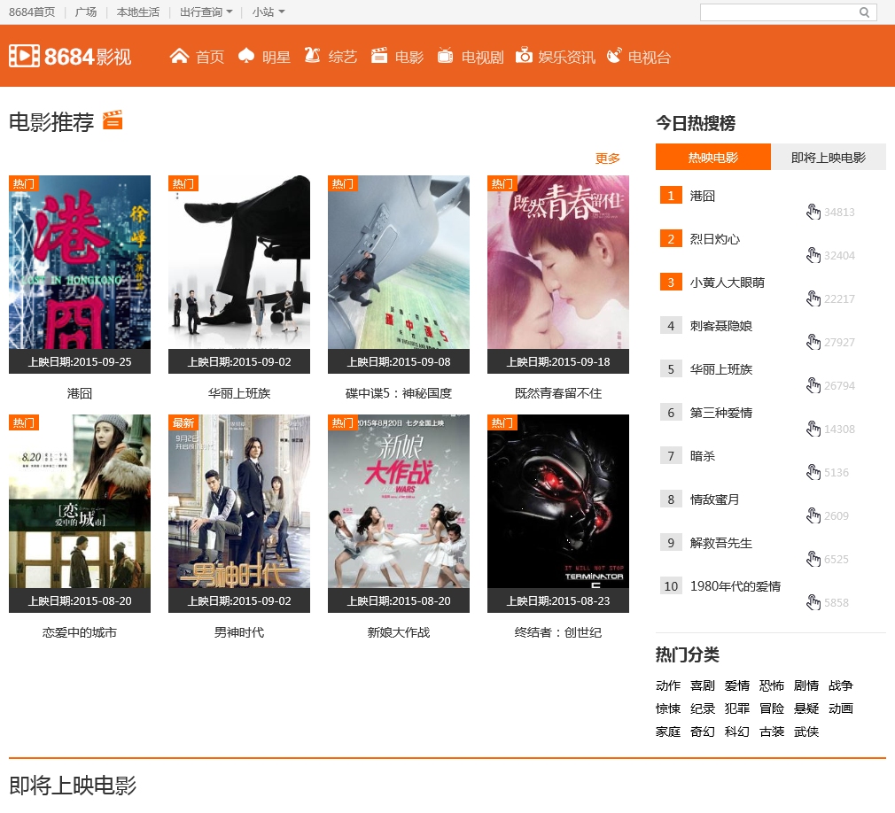Image resolution: width=895 pixels, height=813 pixels.
Task: Click the hand icon beside 5136
Action: pyautogui.click(x=813, y=472)
